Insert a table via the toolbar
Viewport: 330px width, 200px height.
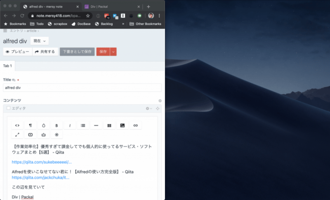pos(109,126)
